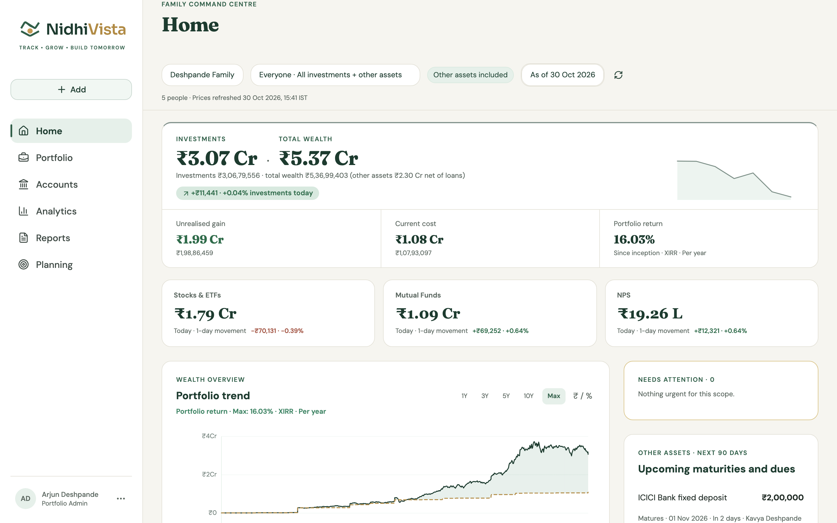This screenshot has height=523, width=837.
Task: Click the wealth sparkline chart in summary card
Action: 734,180
